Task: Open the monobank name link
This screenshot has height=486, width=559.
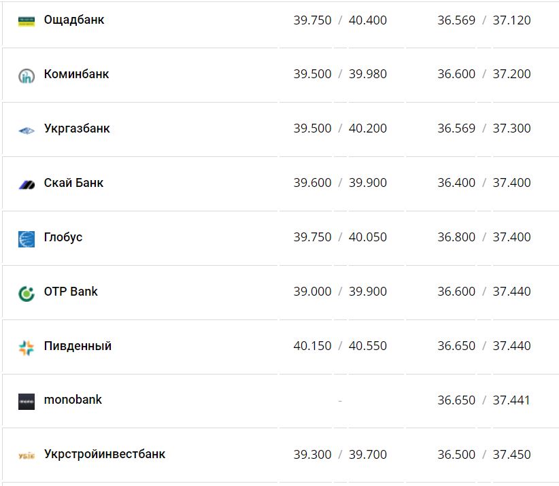Action: coord(73,400)
